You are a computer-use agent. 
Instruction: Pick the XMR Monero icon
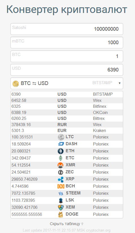pyautogui.click(x=61, y=165)
